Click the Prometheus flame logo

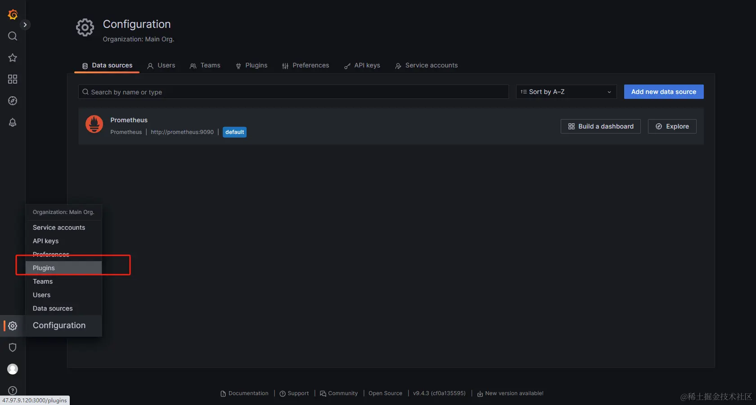click(x=94, y=125)
